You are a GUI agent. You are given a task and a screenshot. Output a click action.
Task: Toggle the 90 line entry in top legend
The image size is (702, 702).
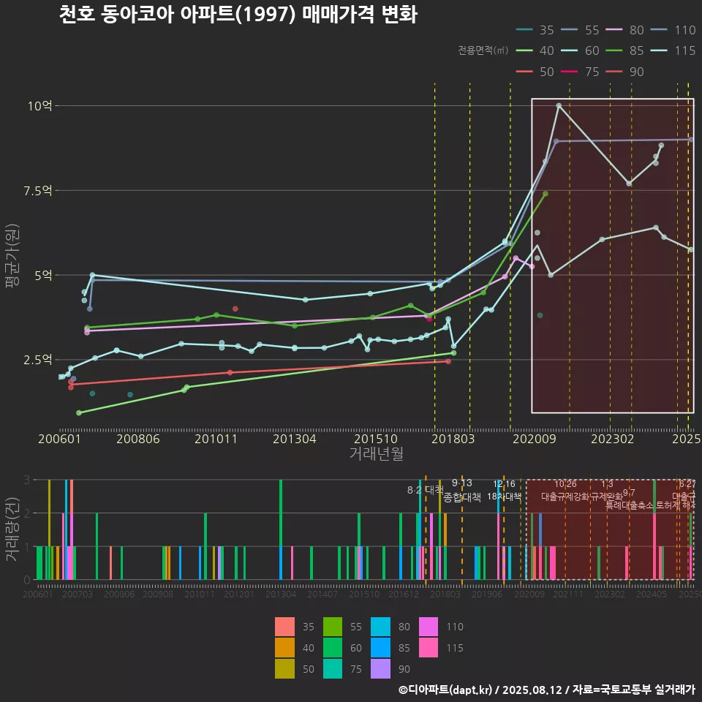(x=624, y=72)
